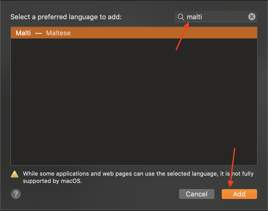268x211 pixels.
Task: Click the "supported by macOS." warning line
Action: pos(53,181)
